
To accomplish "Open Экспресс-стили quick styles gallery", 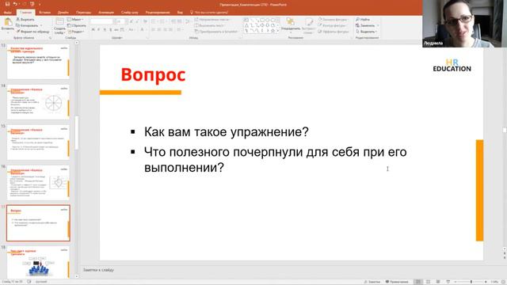I will (x=309, y=26).
